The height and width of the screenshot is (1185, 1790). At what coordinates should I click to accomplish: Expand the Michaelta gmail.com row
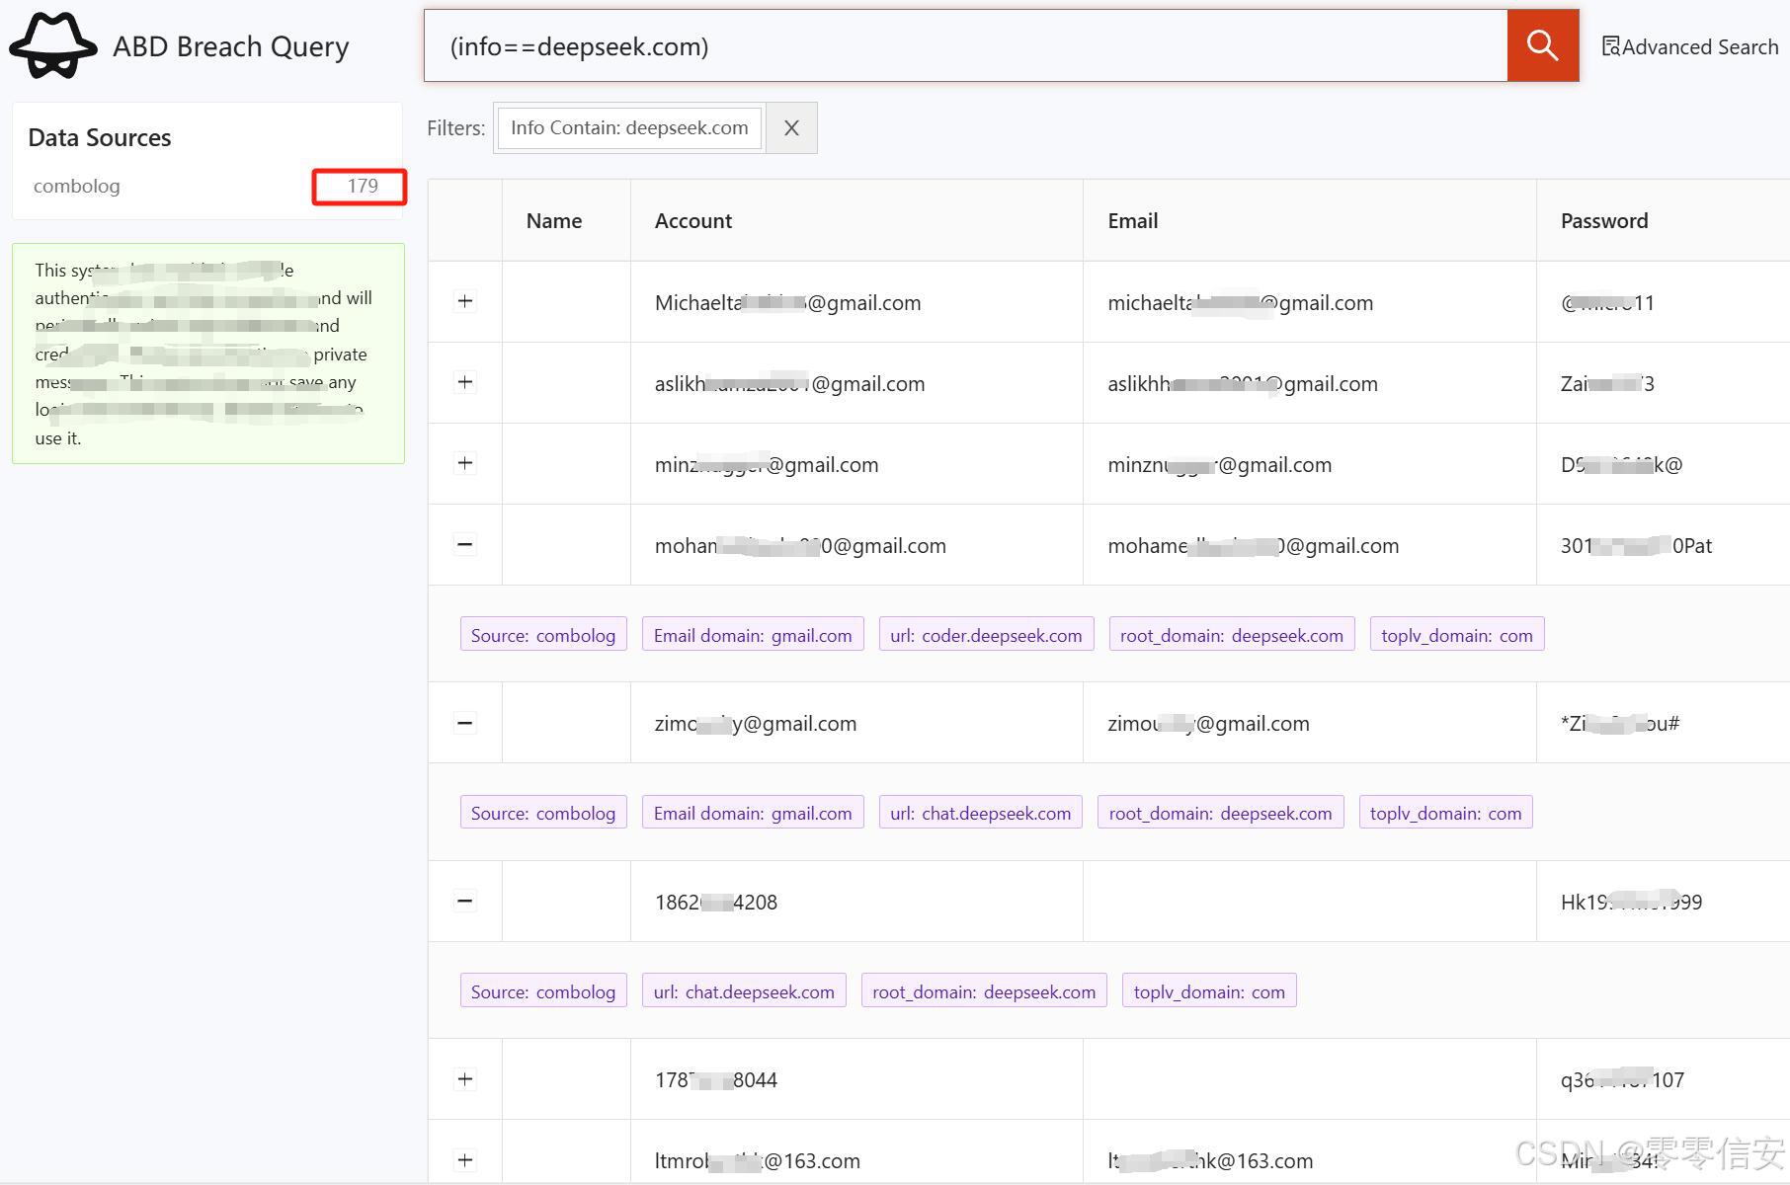click(x=465, y=301)
